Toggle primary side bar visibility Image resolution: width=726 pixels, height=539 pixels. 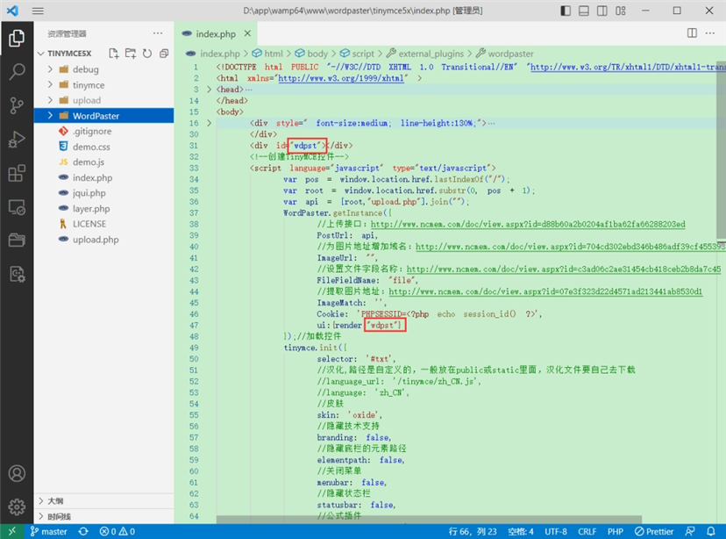(566, 11)
